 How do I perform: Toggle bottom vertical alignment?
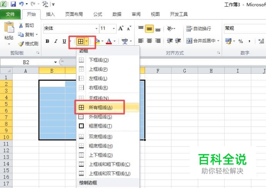coord(158,29)
